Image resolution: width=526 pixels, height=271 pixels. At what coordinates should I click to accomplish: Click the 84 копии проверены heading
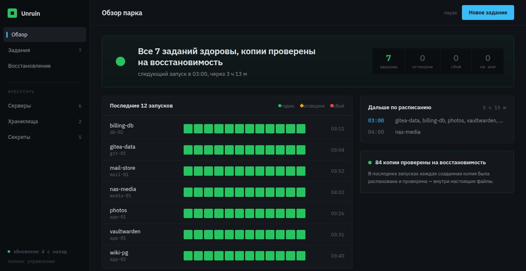431,163
